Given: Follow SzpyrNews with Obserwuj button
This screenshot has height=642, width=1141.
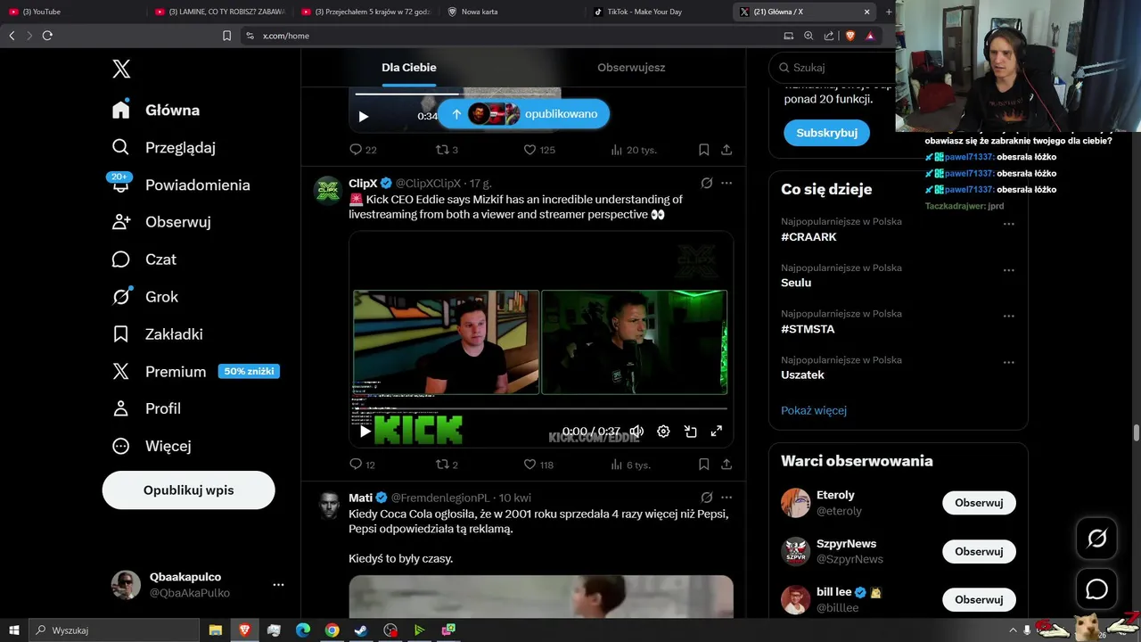Looking at the screenshot, I should pyautogui.click(x=979, y=551).
